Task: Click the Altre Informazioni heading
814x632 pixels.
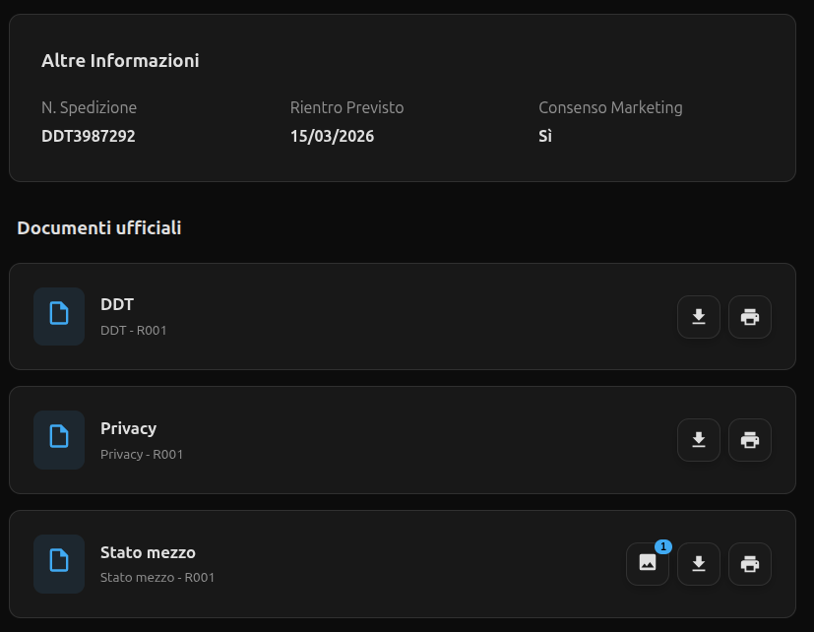Action: [x=120, y=61]
